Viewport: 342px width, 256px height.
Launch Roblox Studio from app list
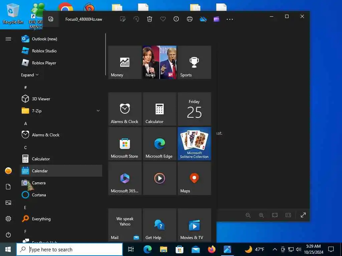(x=61, y=51)
